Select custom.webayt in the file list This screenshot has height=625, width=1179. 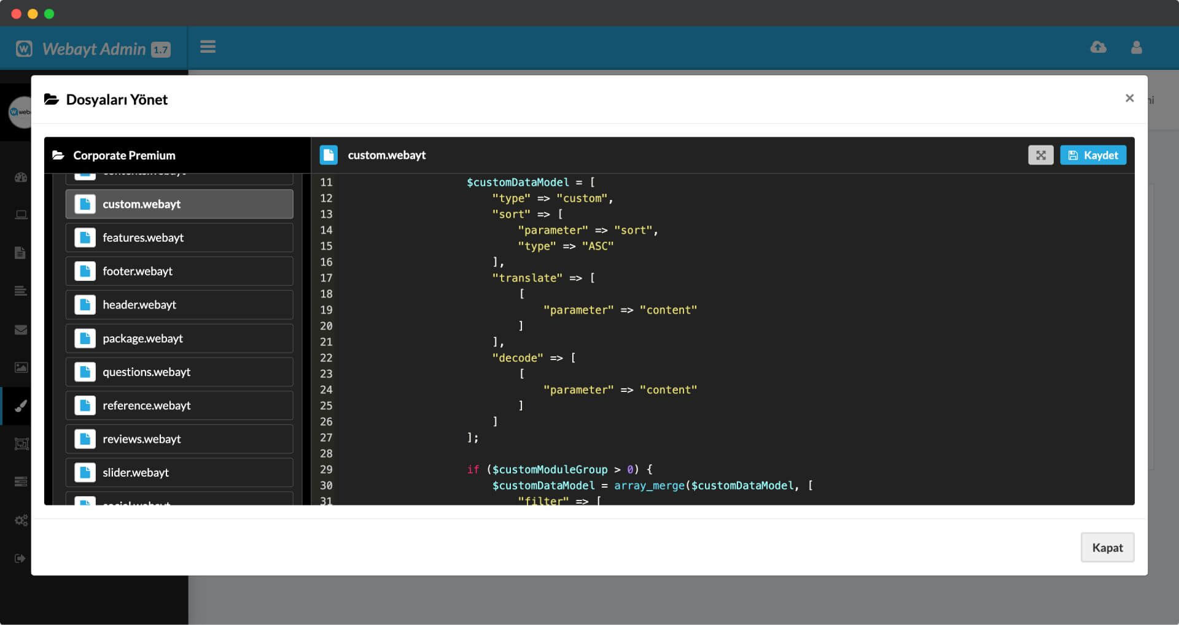pyautogui.click(x=179, y=204)
